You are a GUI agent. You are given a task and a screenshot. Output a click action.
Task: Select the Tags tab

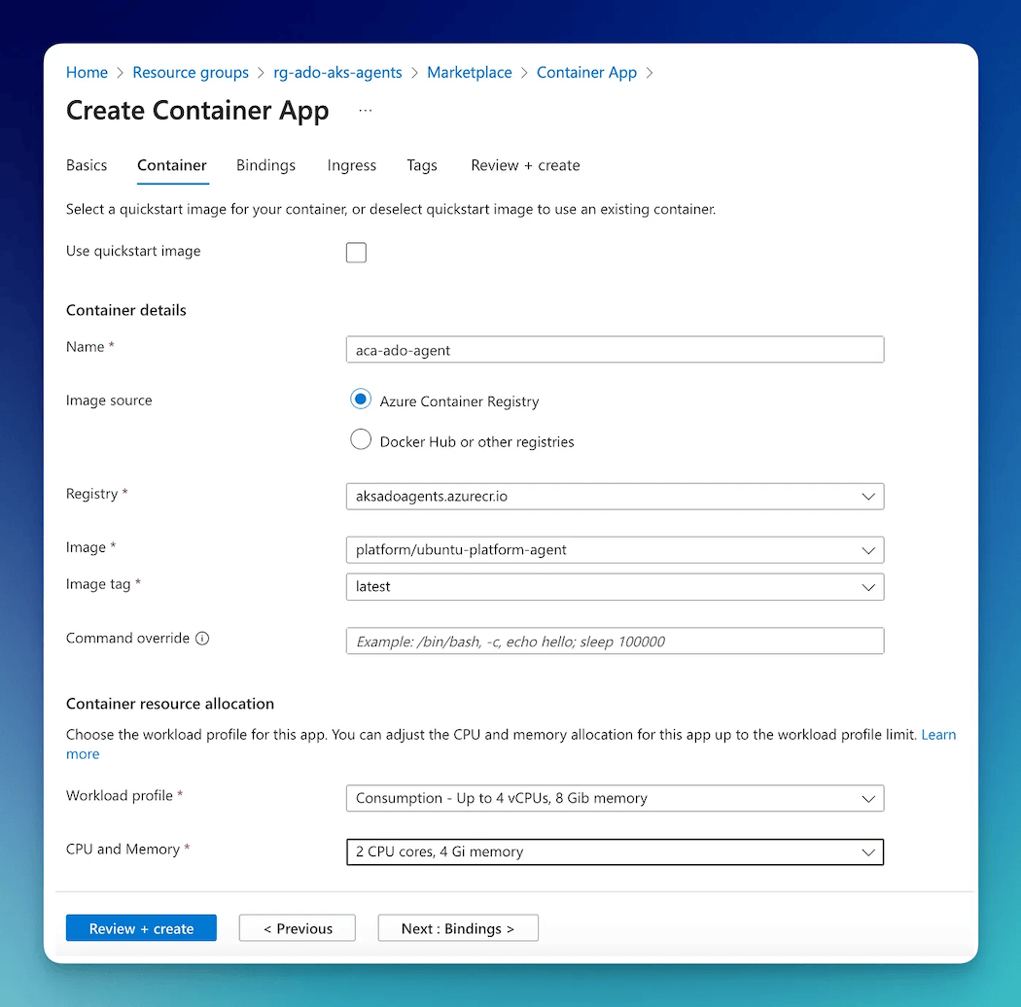point(422,165)
